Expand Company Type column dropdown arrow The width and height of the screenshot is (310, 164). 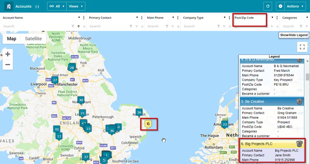pos(225,17)
